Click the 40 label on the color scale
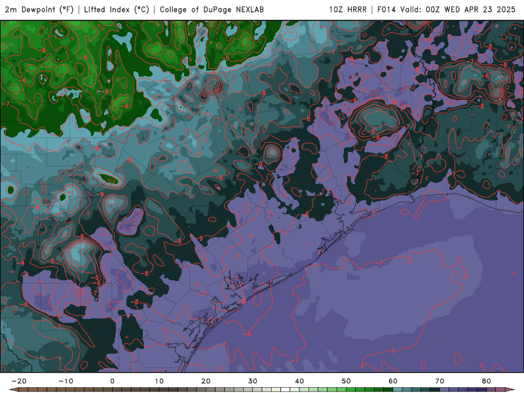524x393 pixels. tap(299, 381)
